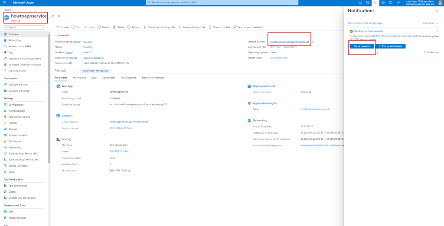444x226 pixels.
Task: Collapse the Essentials section
Action: [57, 36]
